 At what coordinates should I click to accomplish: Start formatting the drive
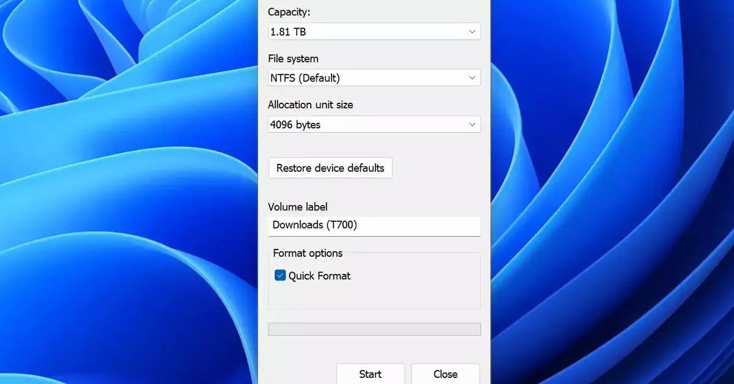pyautogui.click(x=370, y=374)
